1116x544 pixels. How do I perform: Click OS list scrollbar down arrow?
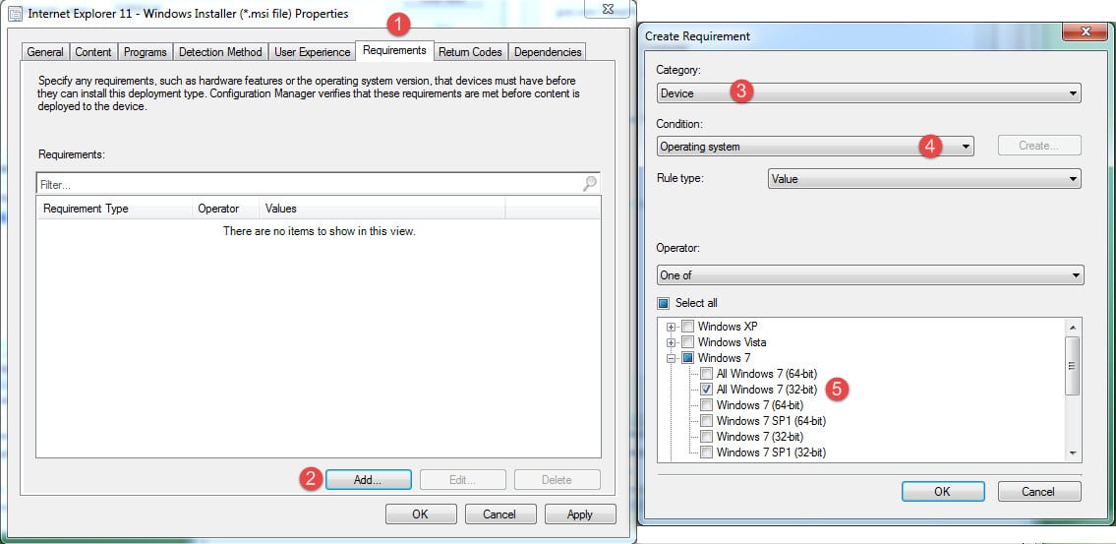[1073, 453]
